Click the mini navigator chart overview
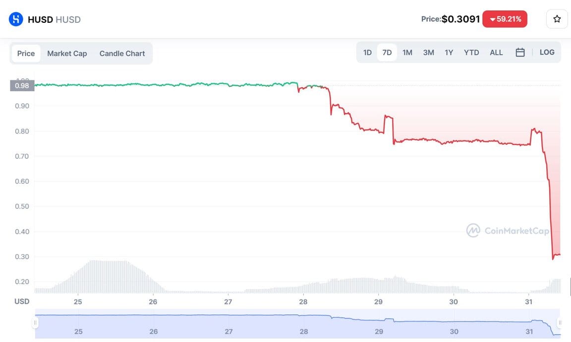Screen dimensions: 571x342 coord(297,324)
